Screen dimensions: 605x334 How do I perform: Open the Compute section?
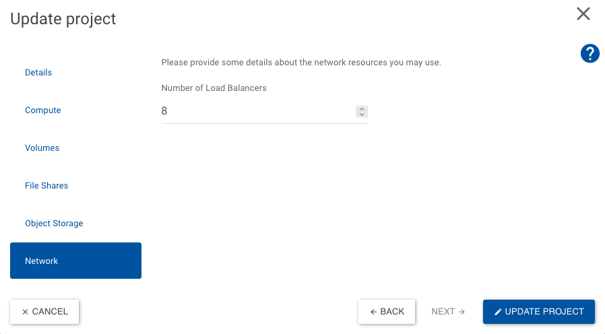[43, 110]
